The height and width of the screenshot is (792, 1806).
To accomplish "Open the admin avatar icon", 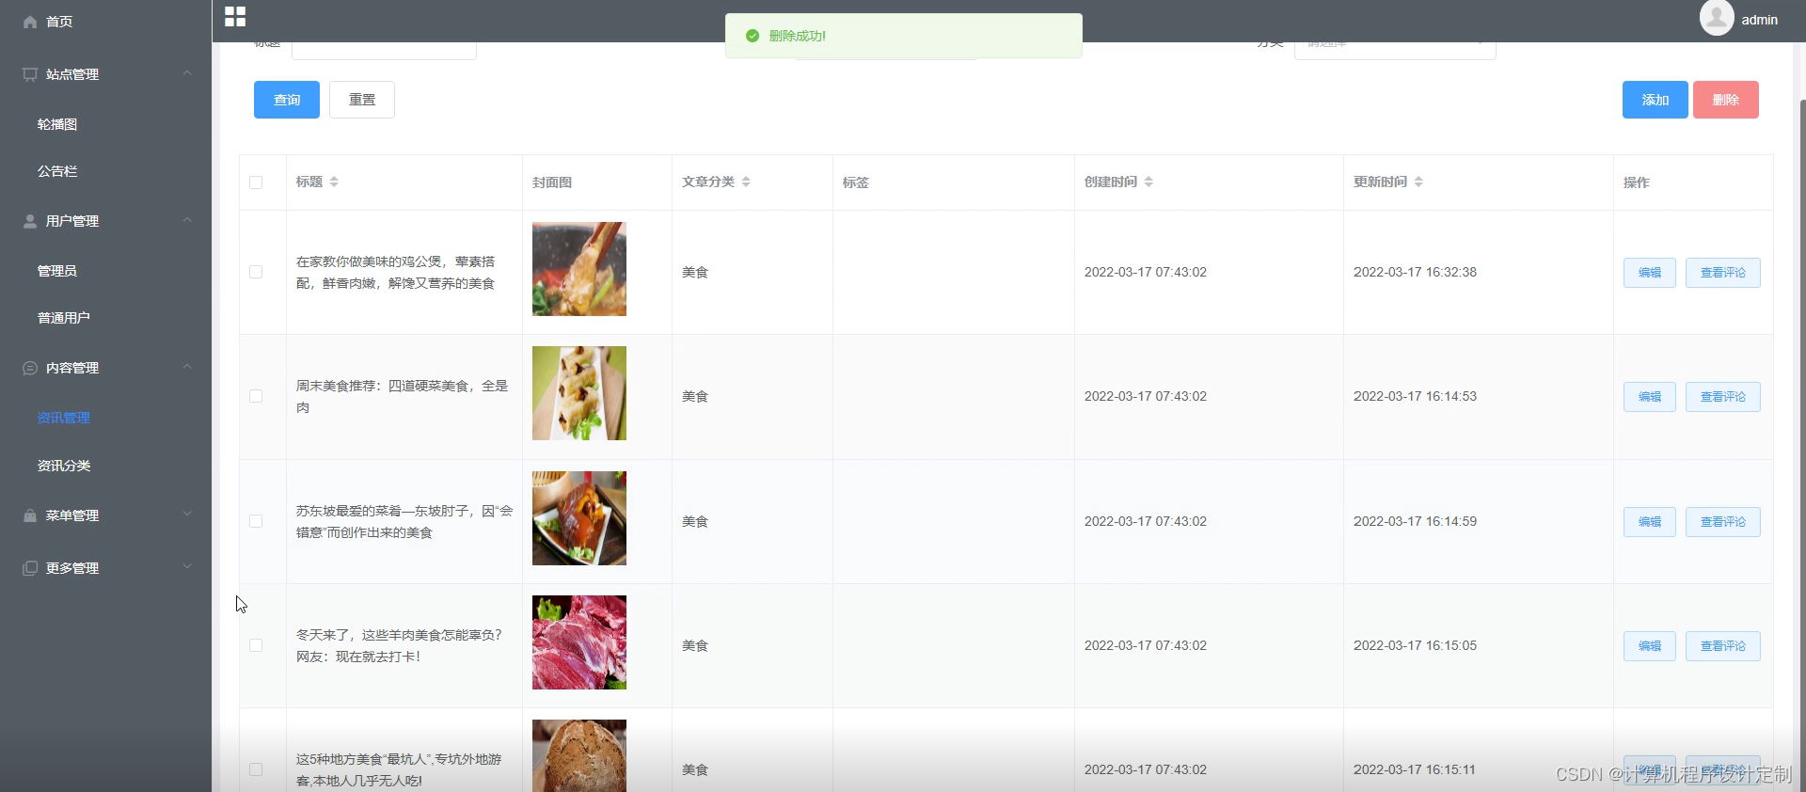I will point(1717,17).
